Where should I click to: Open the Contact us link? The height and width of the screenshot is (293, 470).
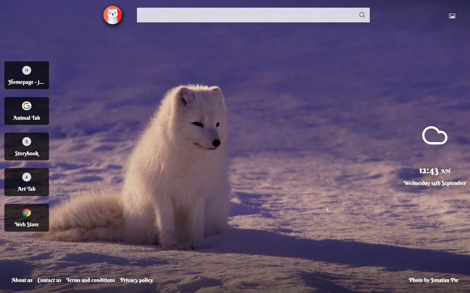pyautogui.click(x=49, y=280)
